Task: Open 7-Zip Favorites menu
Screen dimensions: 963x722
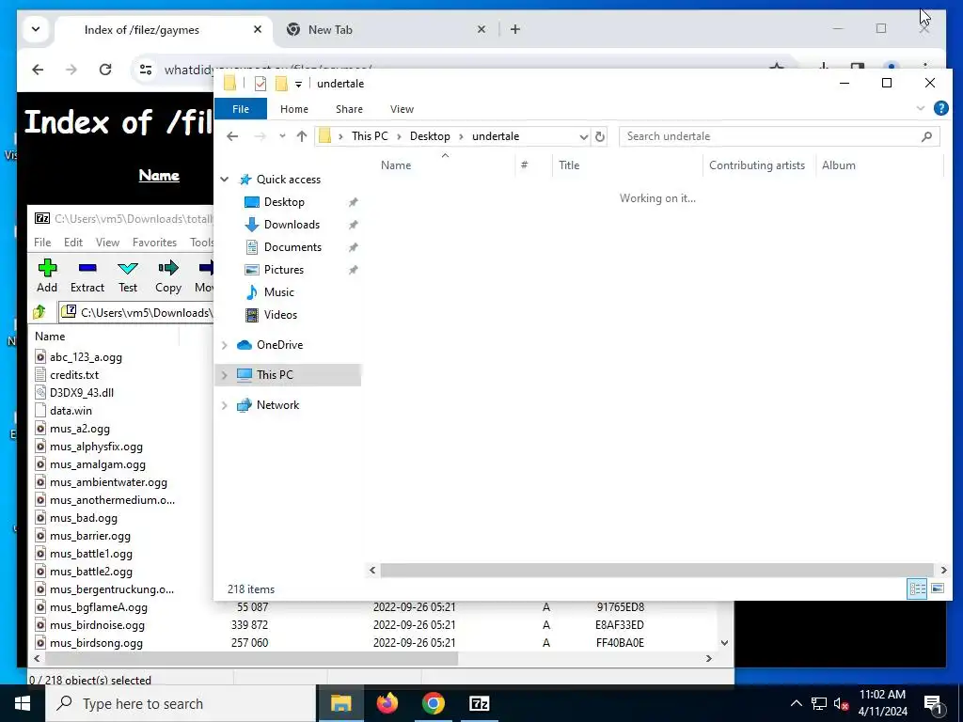Action: tap(155, 243)
